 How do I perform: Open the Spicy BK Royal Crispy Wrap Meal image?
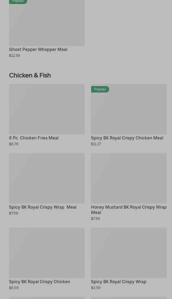(47, 178)
